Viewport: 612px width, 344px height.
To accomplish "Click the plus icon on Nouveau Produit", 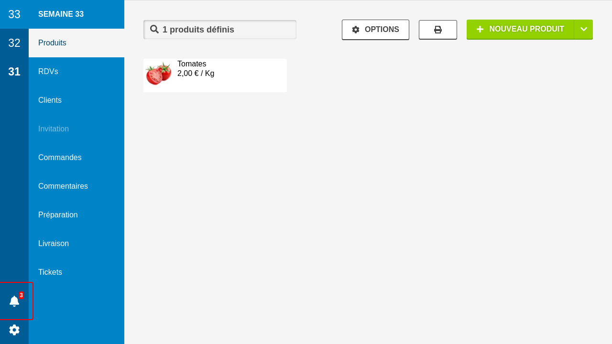I will (480, 29).
